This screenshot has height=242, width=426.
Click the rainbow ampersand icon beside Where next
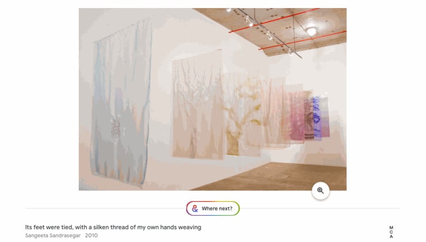(195, 208)
